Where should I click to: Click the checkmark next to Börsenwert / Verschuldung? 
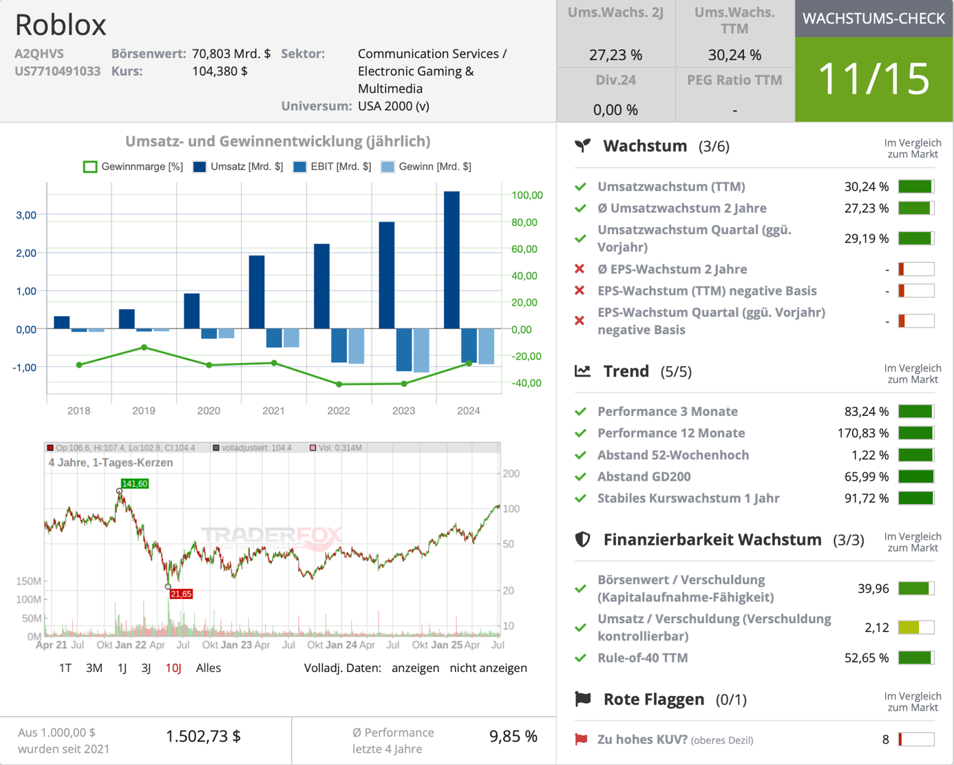click(x=580, y=589)
